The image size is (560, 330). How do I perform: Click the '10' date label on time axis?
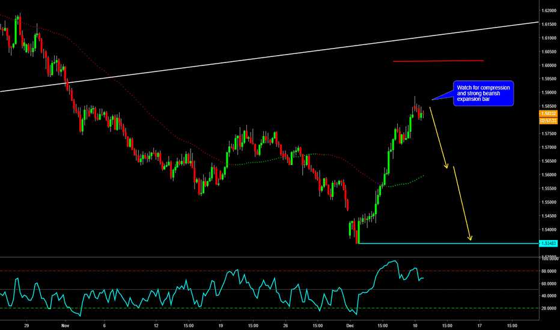coord(415,325)
